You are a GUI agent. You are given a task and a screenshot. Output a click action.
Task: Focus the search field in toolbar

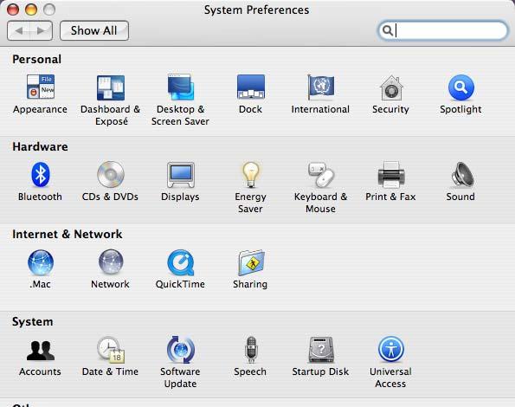click(x=443, y=30)
